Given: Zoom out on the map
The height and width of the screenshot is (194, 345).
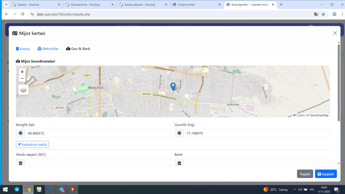Looking at the screenshot, I should coord(22,79).
